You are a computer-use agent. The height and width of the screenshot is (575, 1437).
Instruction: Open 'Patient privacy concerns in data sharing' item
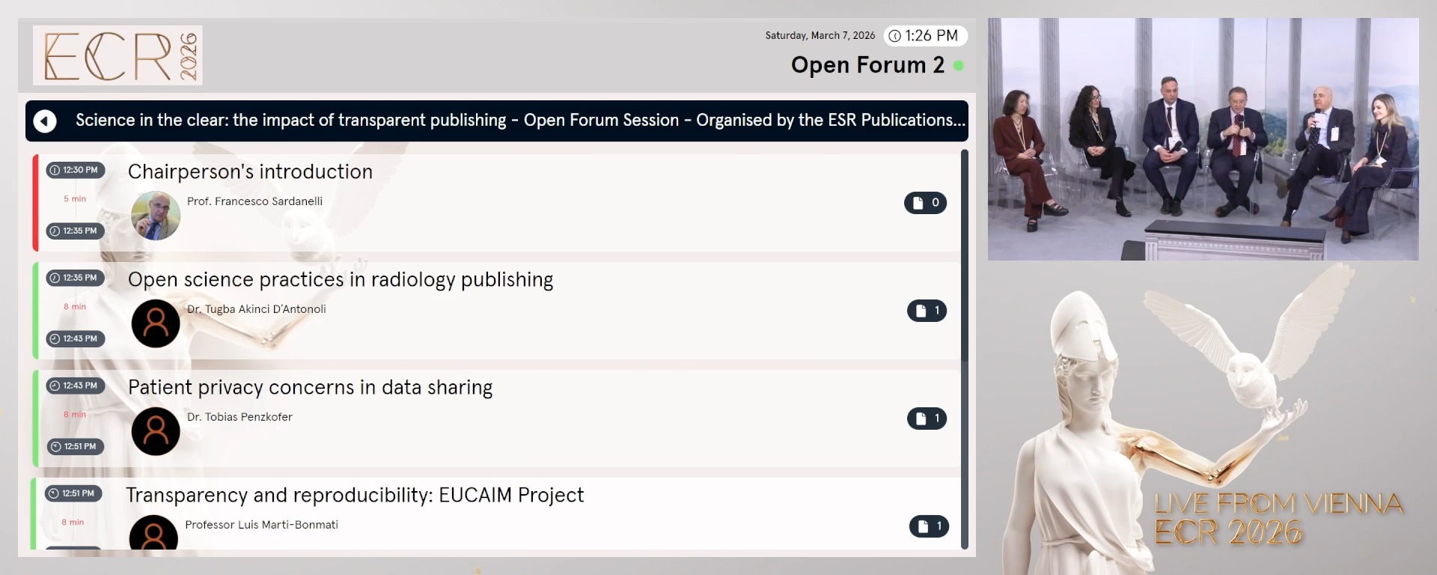click(x=497, y=419)
